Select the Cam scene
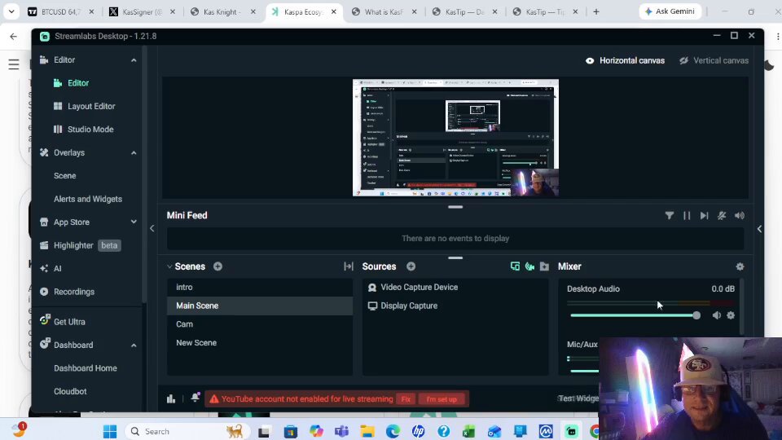The width and height of the screenshot is (782, 440). (260, 324)
